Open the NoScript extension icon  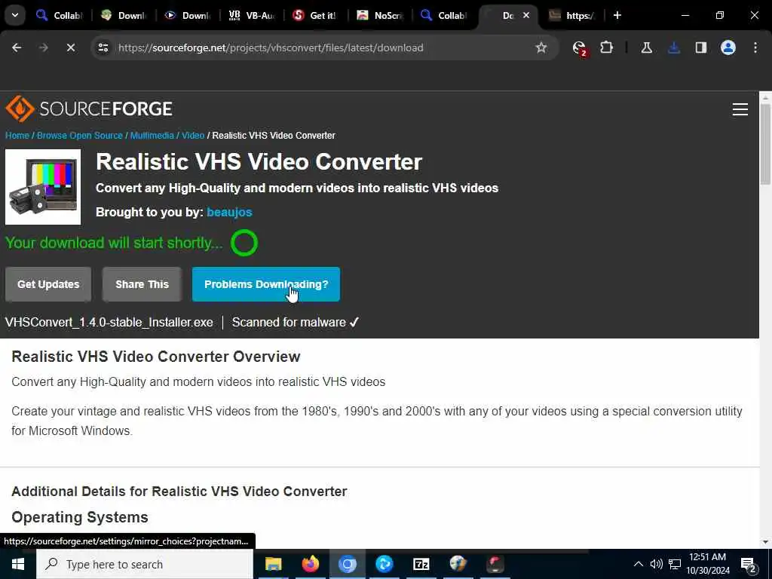tap(580, 47)
